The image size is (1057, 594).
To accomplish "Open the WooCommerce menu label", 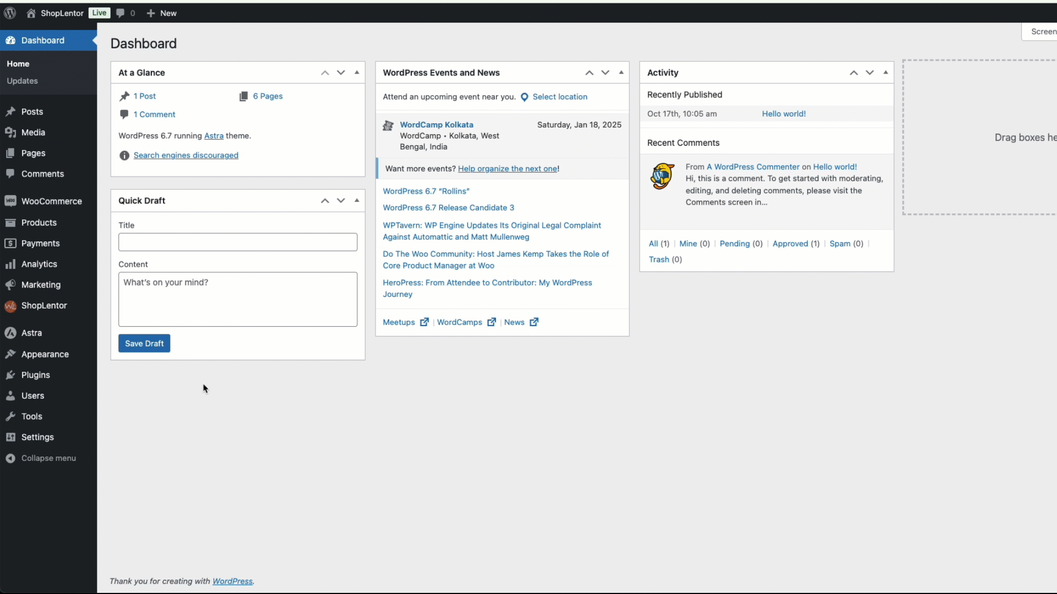I will [x=52, y=201].
